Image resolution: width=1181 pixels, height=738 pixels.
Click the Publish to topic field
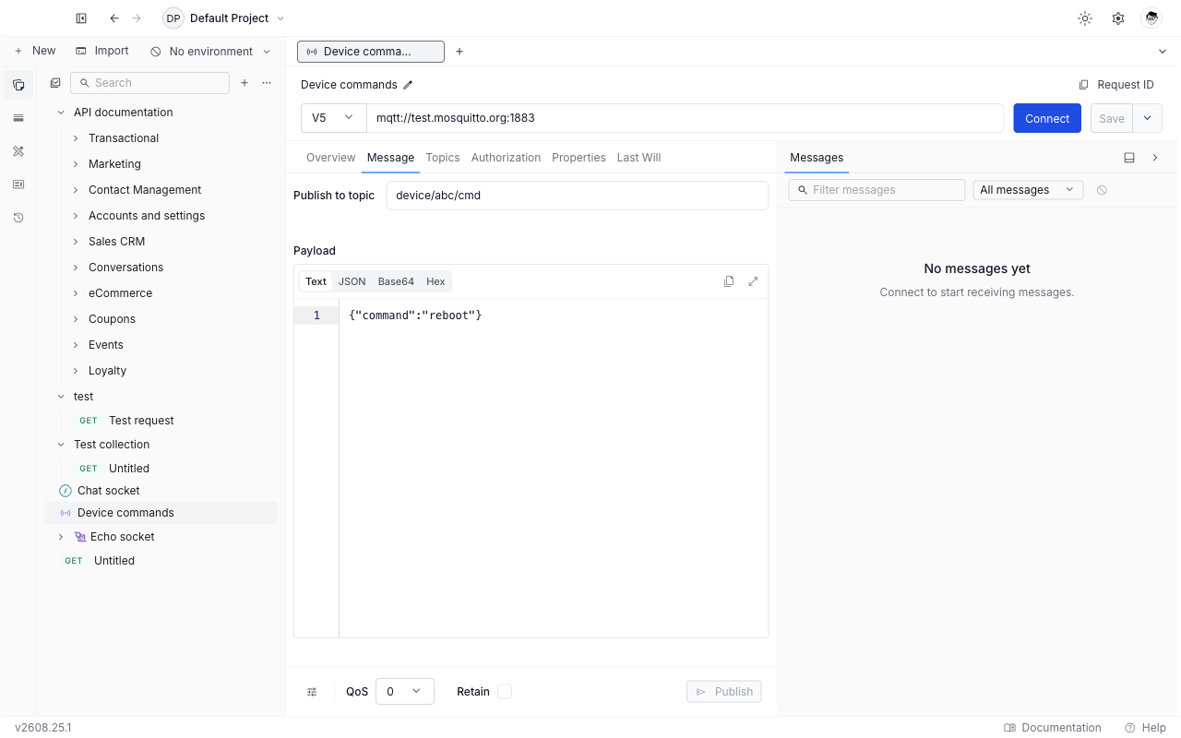[x=578, y=196]
